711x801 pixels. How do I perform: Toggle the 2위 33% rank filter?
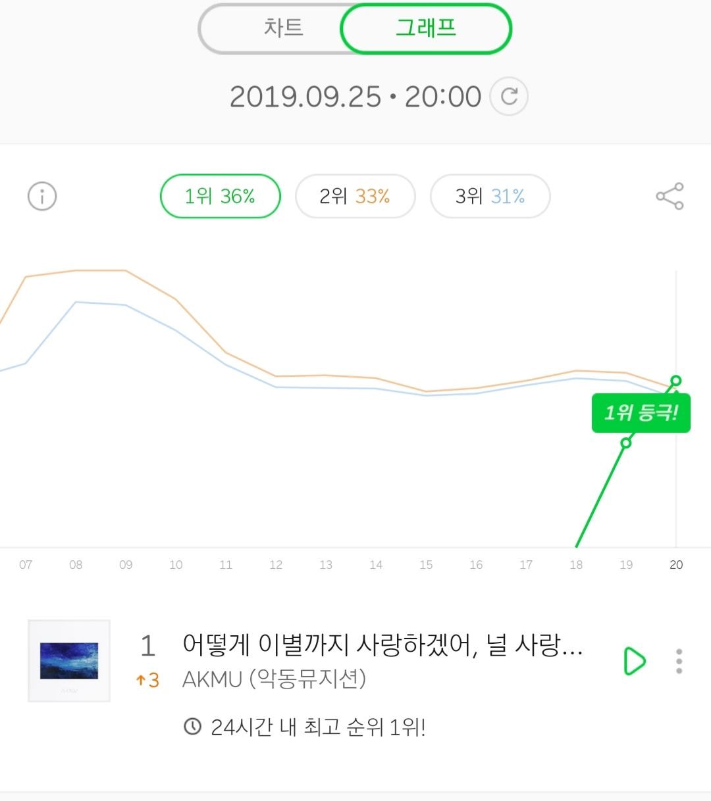click(x=355, y=196)
